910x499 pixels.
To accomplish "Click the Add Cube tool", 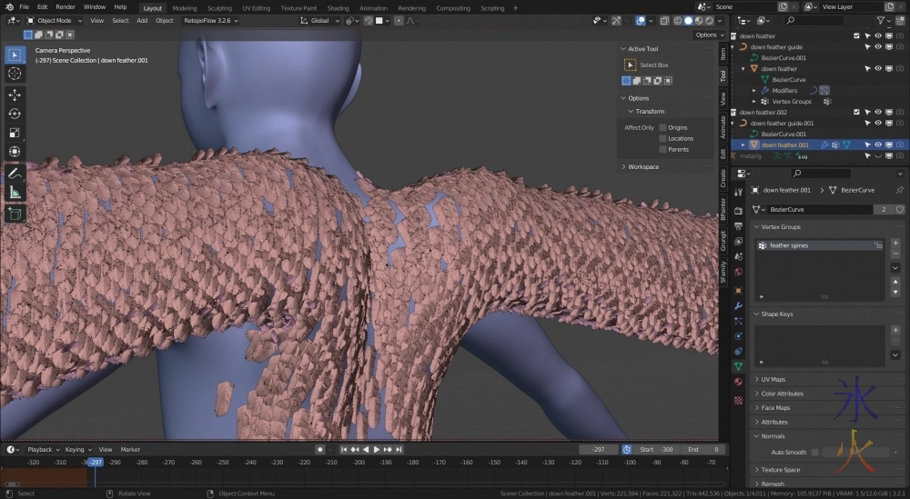I will (15, 214).
